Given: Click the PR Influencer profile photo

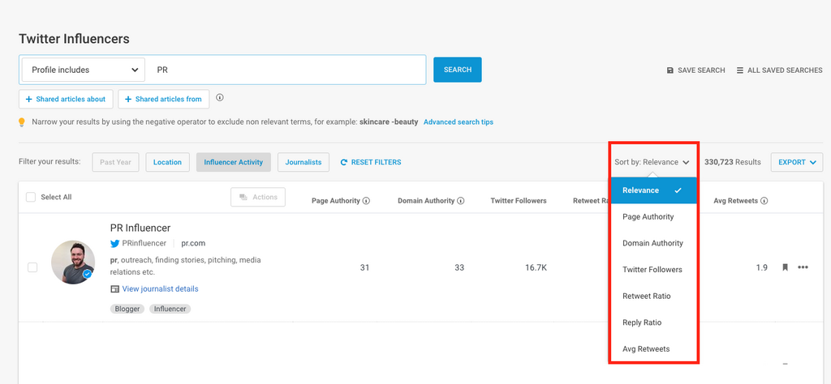Looking at the screenshot, I should (x=73, y=262).
